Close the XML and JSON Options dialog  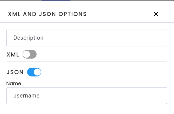click(x=156, y=14)
